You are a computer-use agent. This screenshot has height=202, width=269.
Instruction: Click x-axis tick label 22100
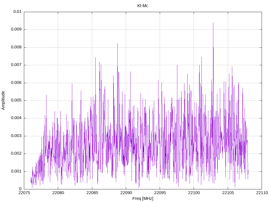pos(194,193)
